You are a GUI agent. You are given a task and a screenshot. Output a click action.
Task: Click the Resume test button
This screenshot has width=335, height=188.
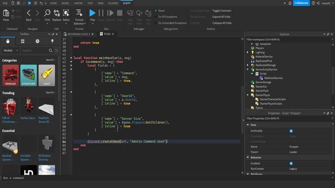coord(110,13)
